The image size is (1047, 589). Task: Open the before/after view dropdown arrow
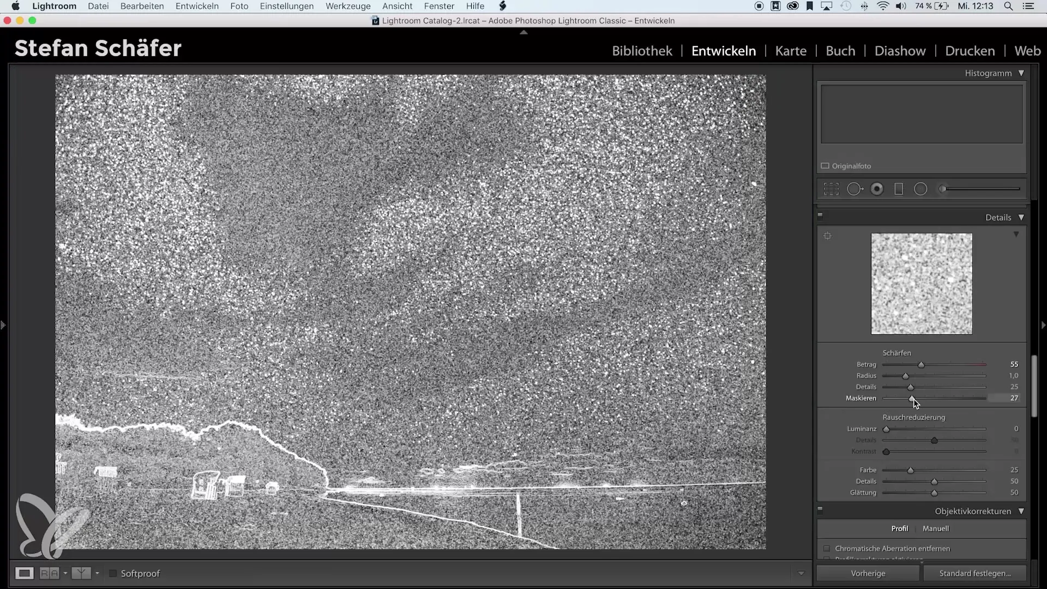pos(97,573)
